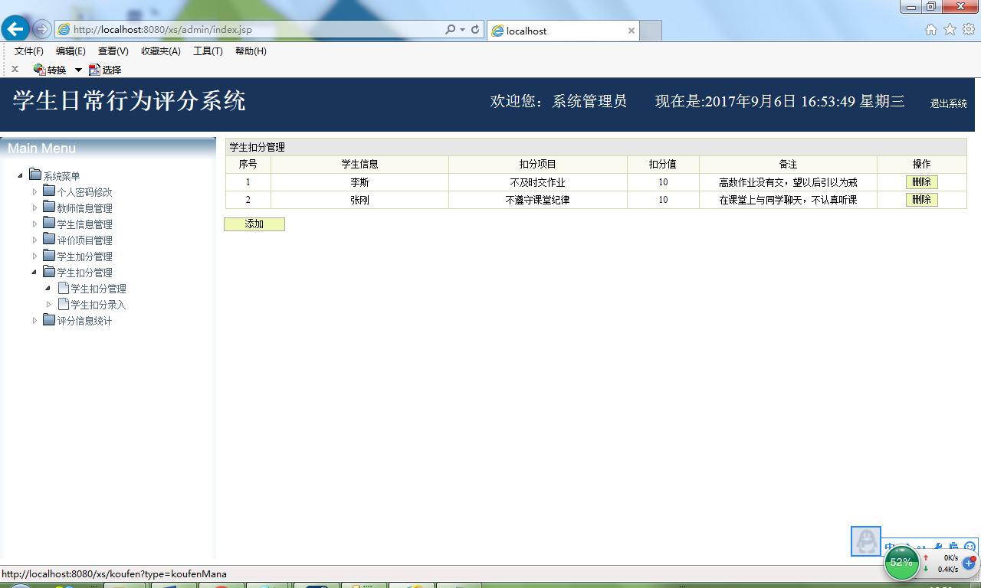Open the 收藏夹(A) menu

pos(161,51)
